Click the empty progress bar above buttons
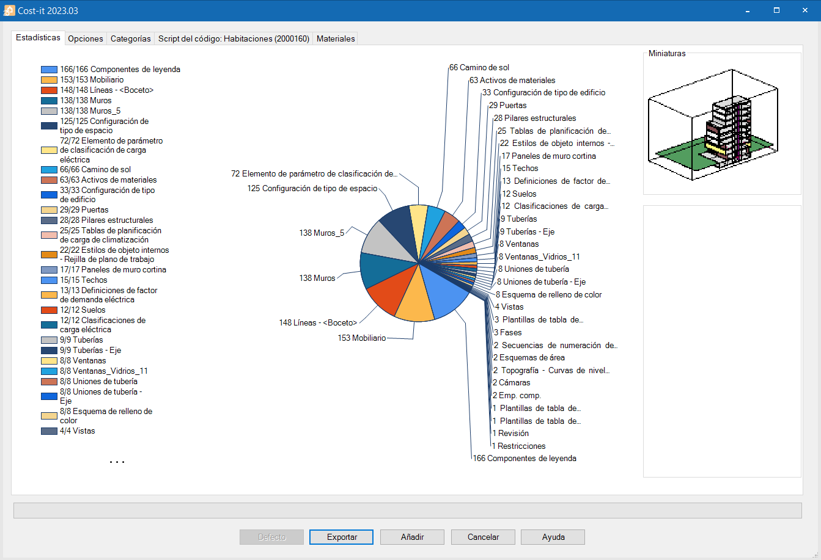This screenshot has height=560, width=821. pyautogui.click(x=407, y=511)
